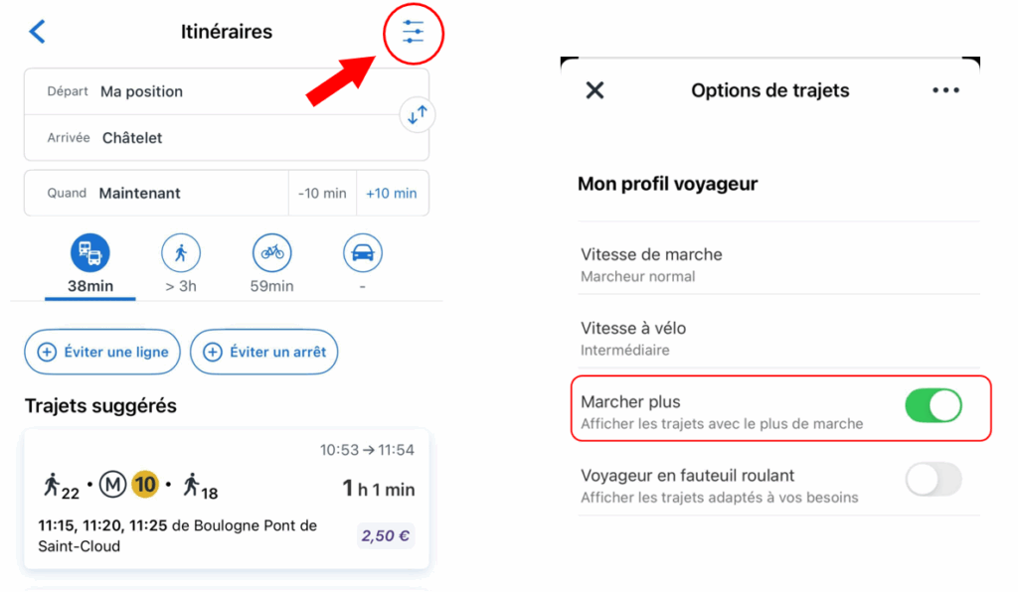Open Vitesse à vélo setting
This screenshot has width=1018, height=592.
point(778,338)
